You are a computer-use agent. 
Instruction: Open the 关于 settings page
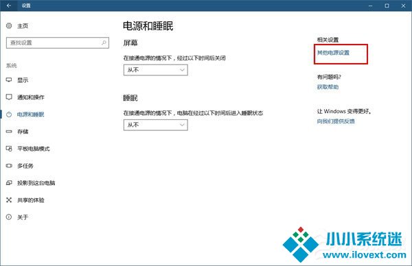tap(23, 217)
